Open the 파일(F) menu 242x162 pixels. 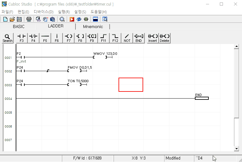coord(7,12)
